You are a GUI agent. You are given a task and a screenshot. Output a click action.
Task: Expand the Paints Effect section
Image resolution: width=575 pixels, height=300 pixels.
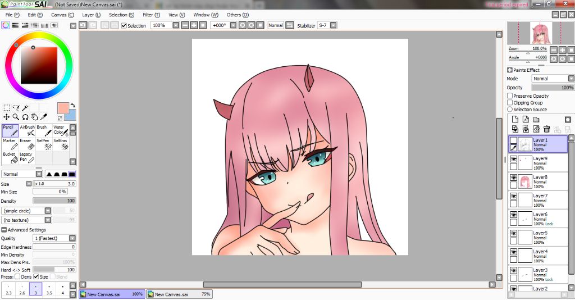pyautogui.click(x=510, y=70)
